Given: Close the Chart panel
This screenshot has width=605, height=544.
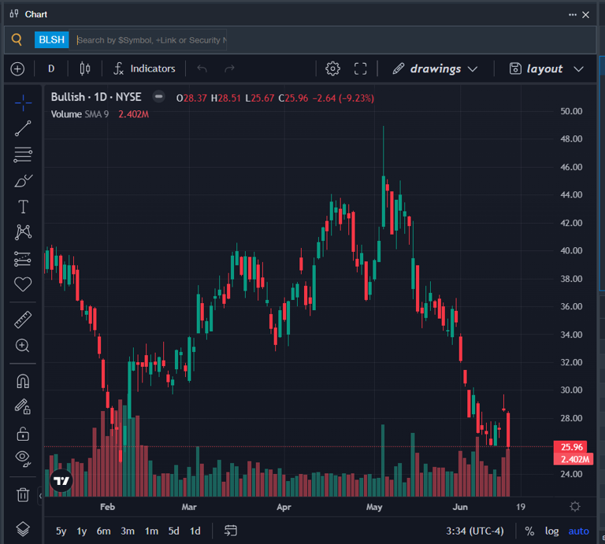Looking at the screenshot, I should pyautogui.click(x=586, y=15).
